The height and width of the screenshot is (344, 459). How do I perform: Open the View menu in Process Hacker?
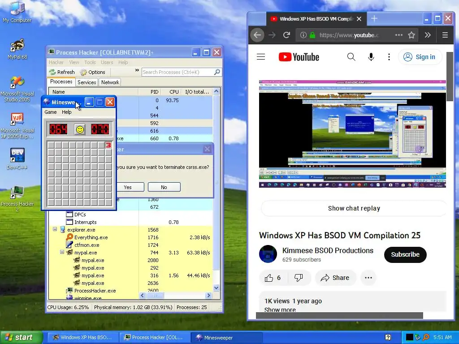click(74, 62)
